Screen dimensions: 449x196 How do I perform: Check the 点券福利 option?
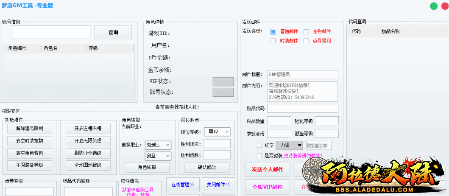pos(306,41)
